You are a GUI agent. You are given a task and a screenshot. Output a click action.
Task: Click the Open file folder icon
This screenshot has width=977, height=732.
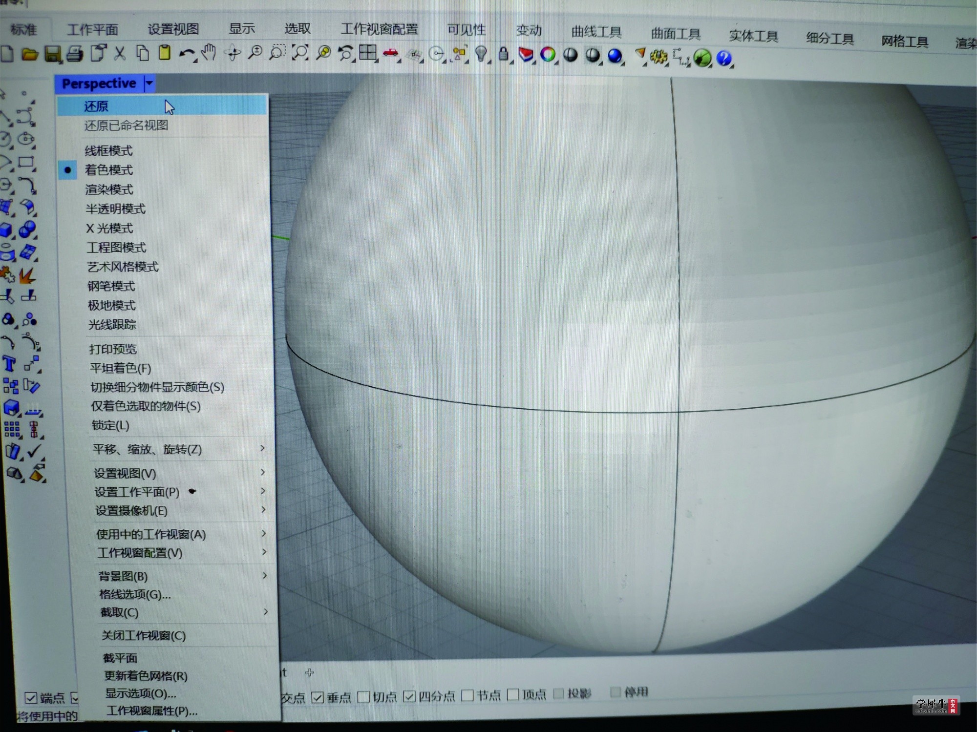(x=30, y=54)
